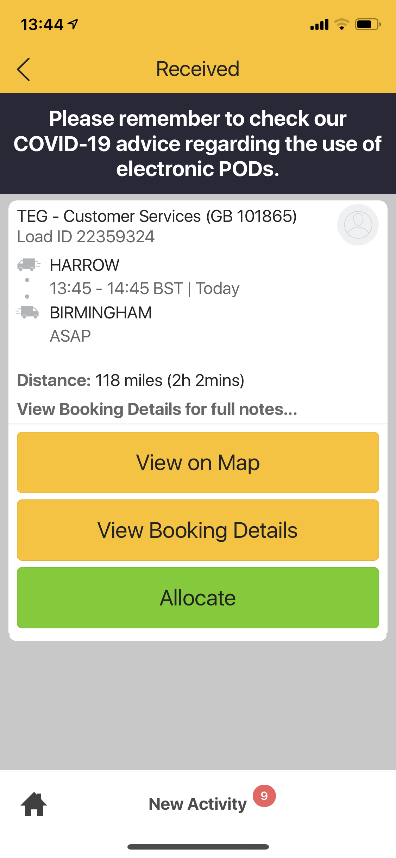Viewport: 396px width, 858px height.
Task: Open the New Activity tab
Action: coord(198,804)
